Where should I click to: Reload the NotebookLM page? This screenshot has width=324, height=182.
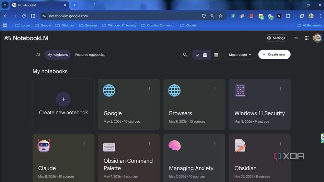pyautogui.click(x=24, y=16)
